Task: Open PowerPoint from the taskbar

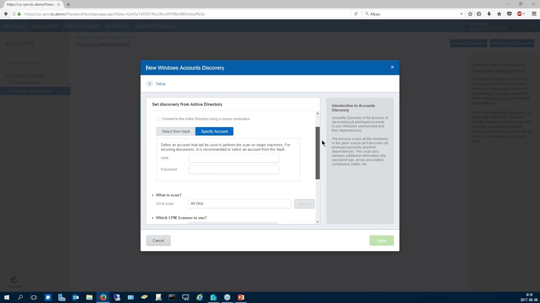Action: click(241, 297)
